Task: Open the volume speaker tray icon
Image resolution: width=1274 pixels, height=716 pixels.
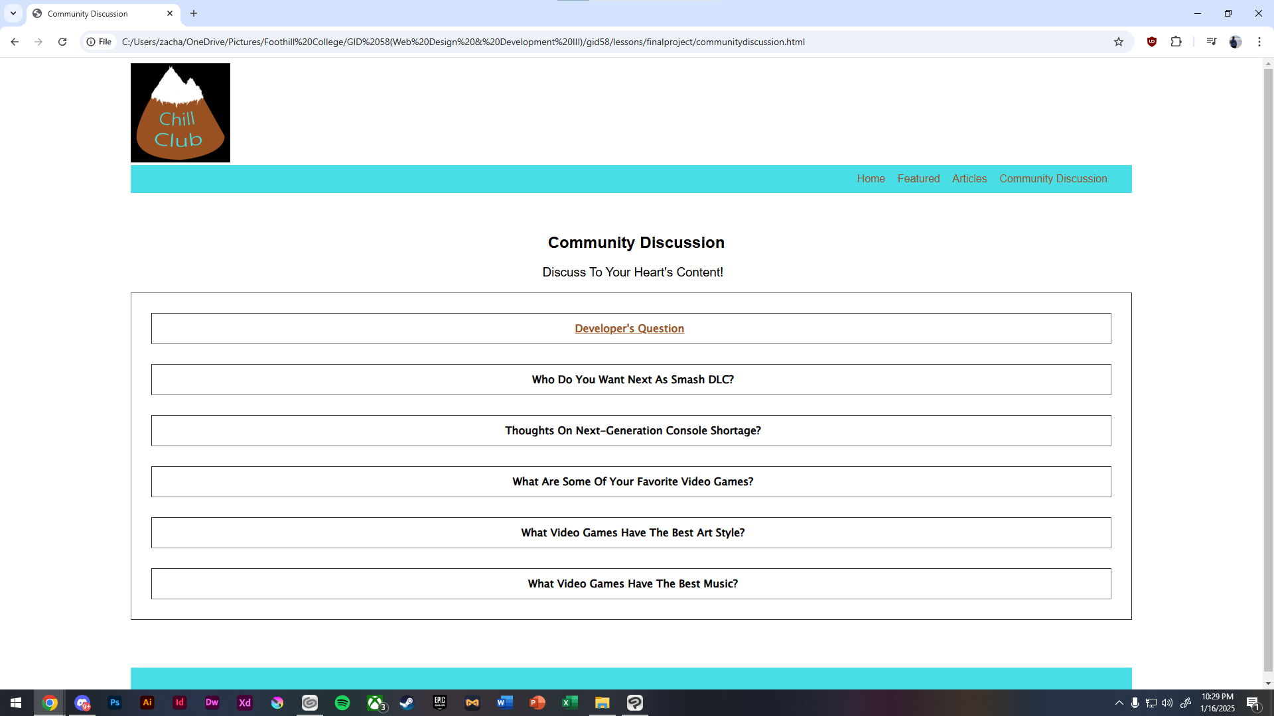Action: [1167, 703]
